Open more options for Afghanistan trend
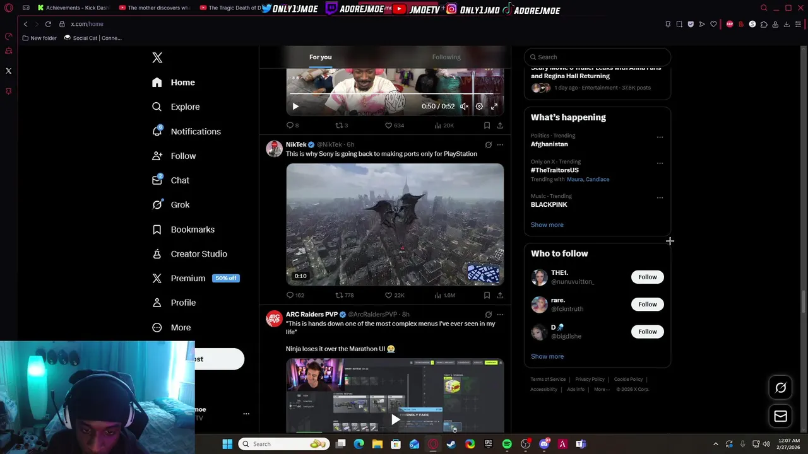Viewport: 808px width, 454px height. click(660, 137)
